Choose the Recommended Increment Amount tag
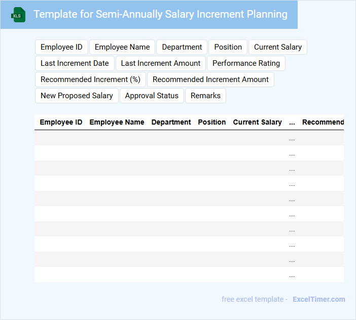Viewport: 356px width, 320px height. tap(210, 79)
